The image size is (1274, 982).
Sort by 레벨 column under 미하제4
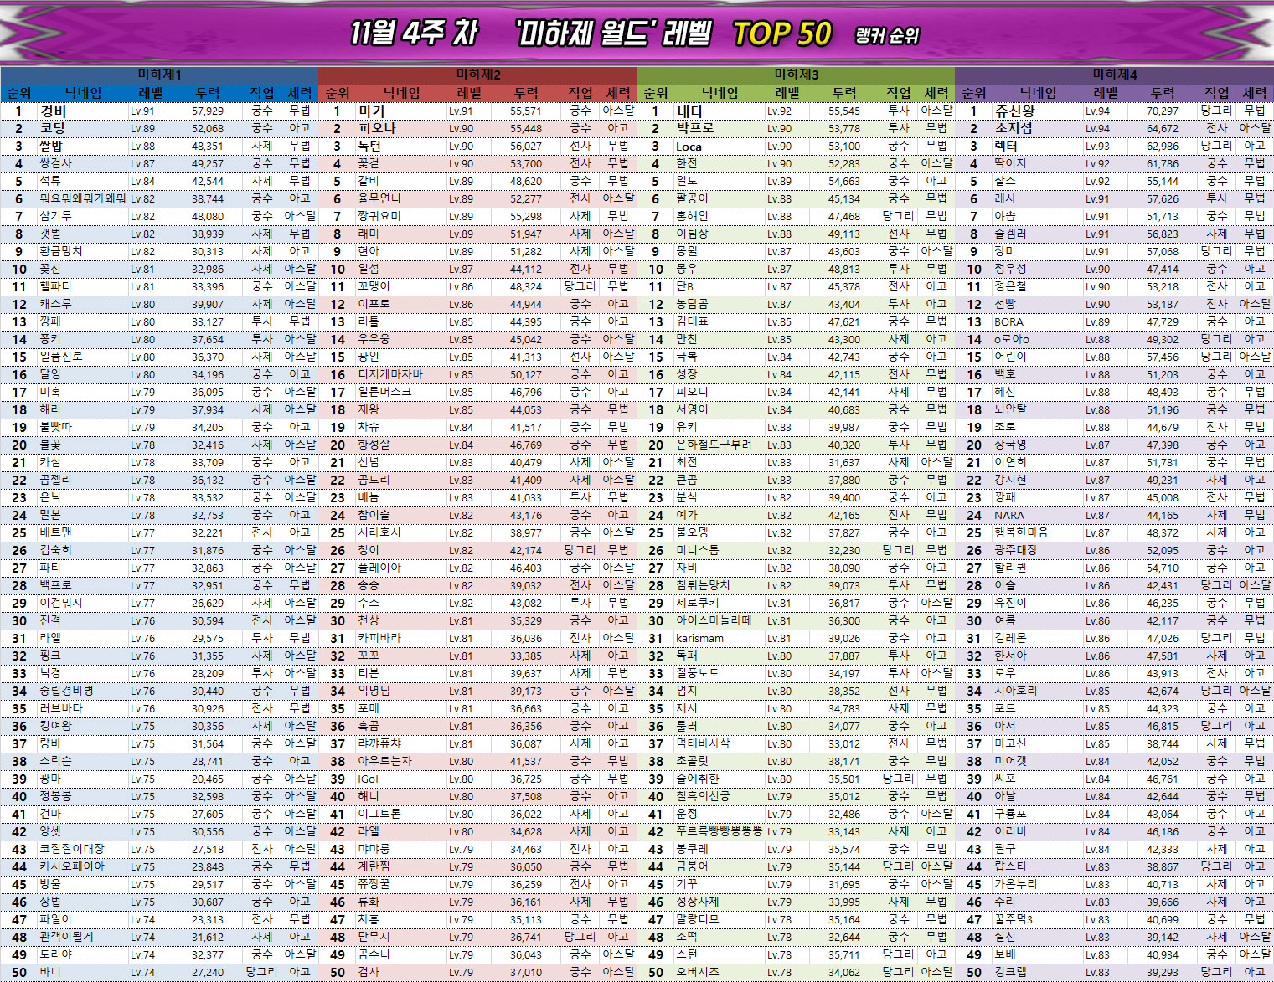click(x=1105, y=93)
